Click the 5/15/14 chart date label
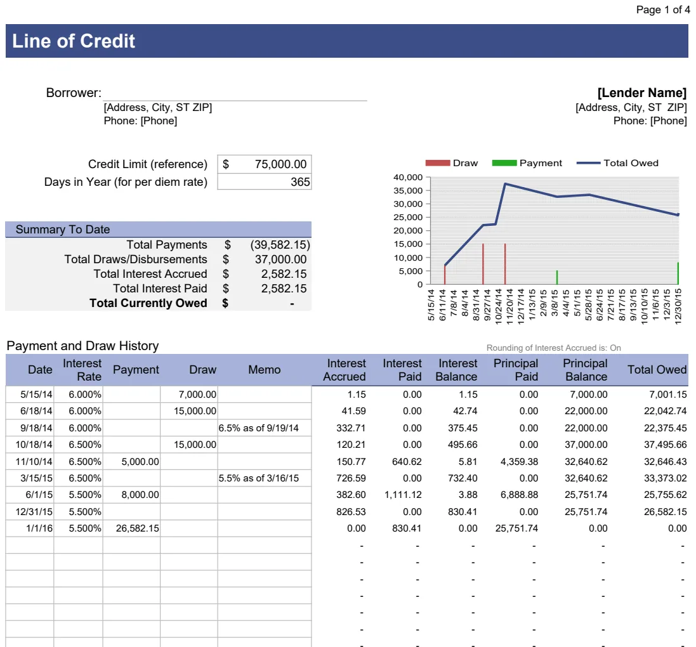The image size is (696, 647). coord(431,305)
